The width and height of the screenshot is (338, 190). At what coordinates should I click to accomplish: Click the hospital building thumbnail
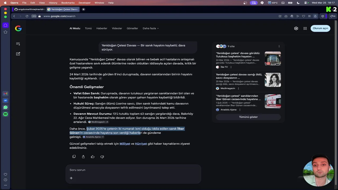(273, 58)
